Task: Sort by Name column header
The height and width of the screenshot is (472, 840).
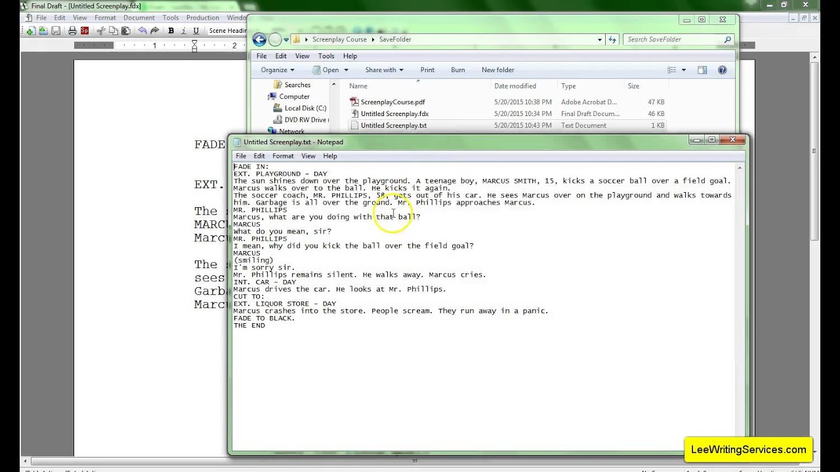Action: [x=358, y=86]
